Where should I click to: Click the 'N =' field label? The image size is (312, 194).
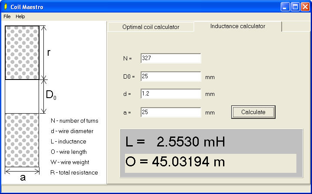click(x=128, y=59)
